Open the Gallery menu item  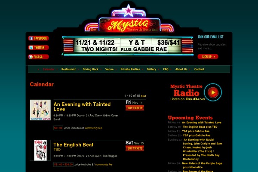(x=151, y=69)
